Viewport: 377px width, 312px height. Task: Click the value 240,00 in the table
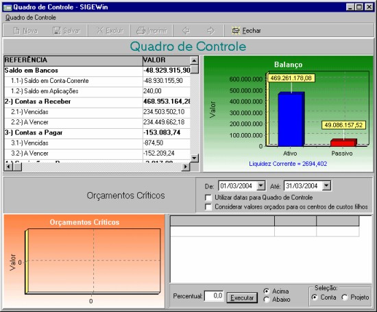click(152, 91)
